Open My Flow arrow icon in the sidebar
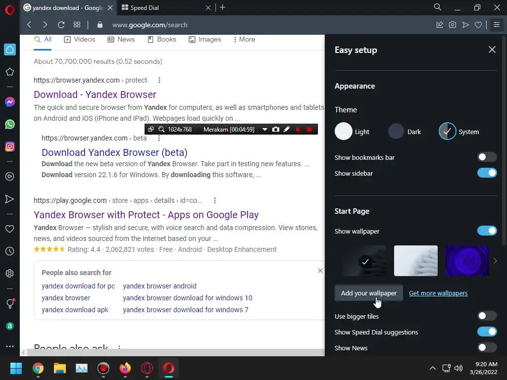Image resolution: width=507 pixels, height=380 pixels. [10, 199]
